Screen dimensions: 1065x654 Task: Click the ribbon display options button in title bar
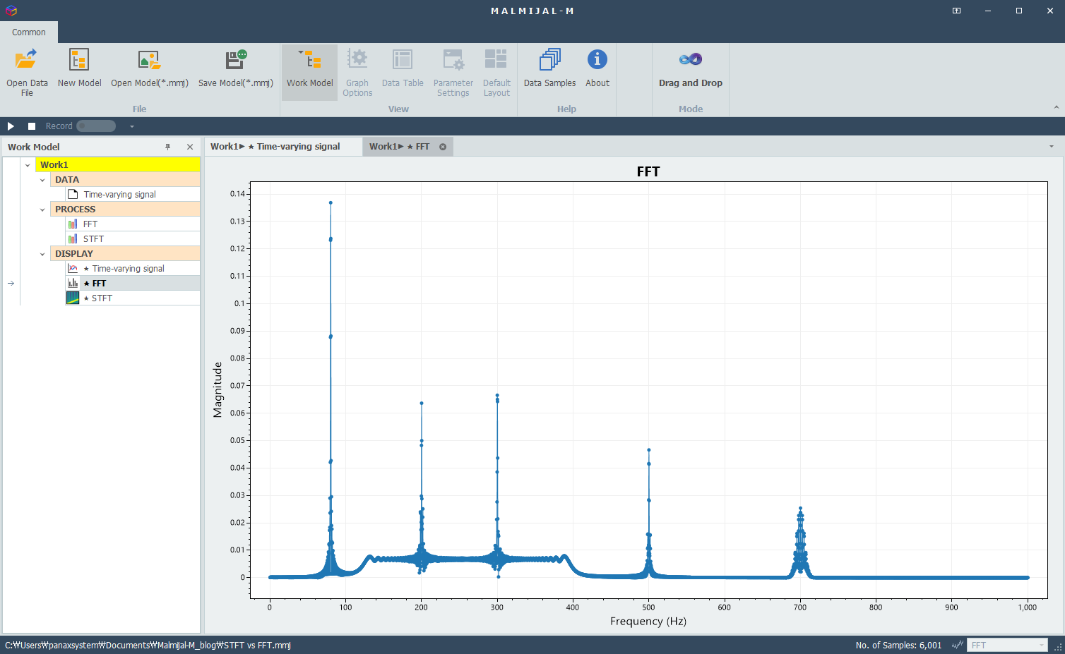point(956,11)
